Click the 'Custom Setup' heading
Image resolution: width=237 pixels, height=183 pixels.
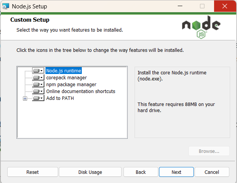(x=30, y=20)
